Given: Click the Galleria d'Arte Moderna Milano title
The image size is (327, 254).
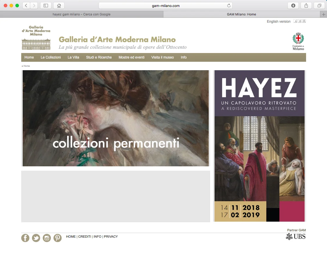Looking at the screenshot, I should pyautogui.click(x=117, y=40).
